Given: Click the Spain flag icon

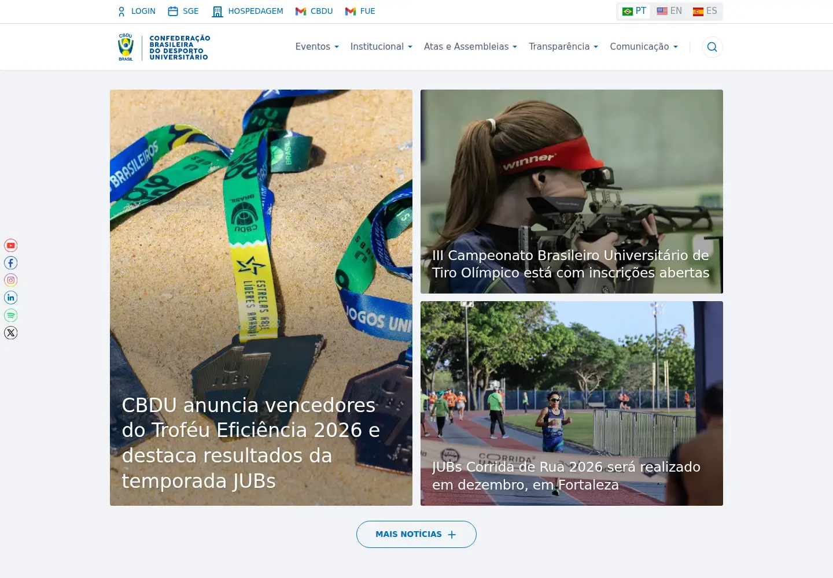Looking at the screenshot, I should click(698, 11).
